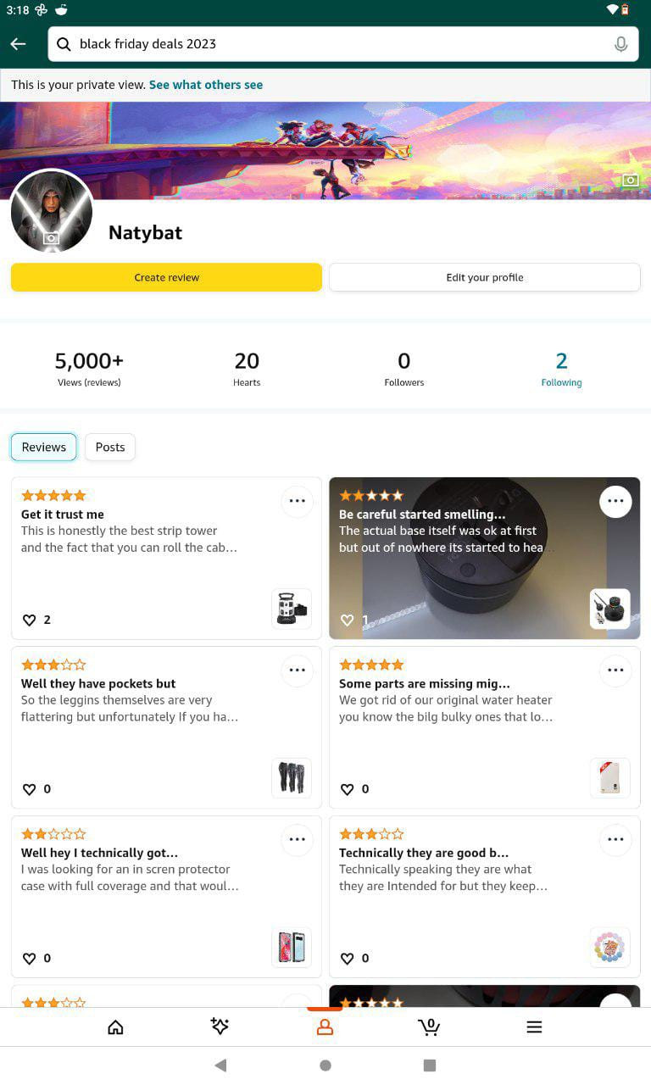
Task: Change cover photo via banner camera icon
Action: [630, 180]
